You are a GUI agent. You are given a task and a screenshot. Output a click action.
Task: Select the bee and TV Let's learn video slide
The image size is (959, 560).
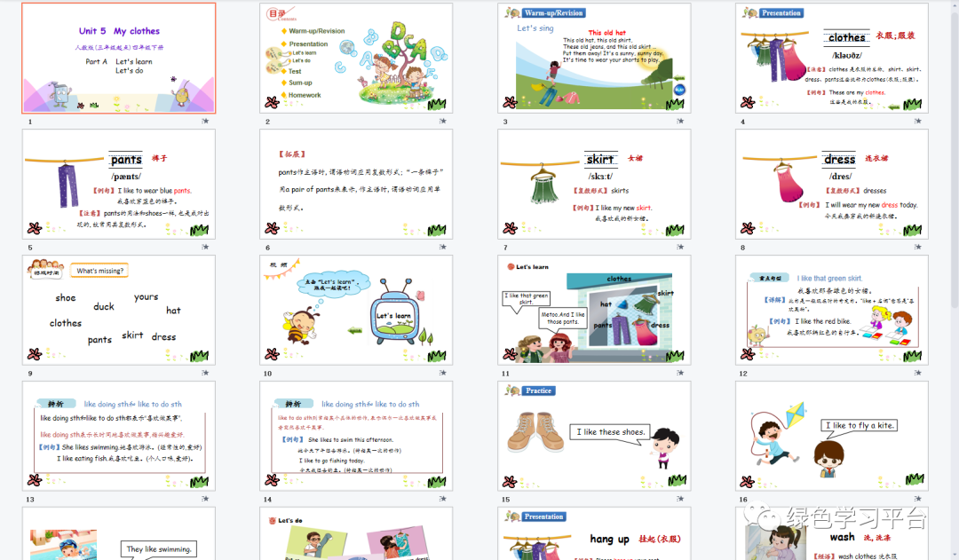click(356, 310)
